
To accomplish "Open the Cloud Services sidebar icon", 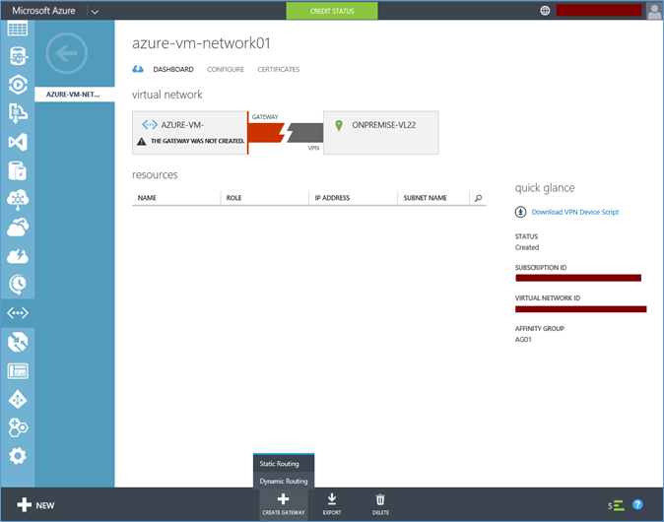I will click(x=18, y=228).
